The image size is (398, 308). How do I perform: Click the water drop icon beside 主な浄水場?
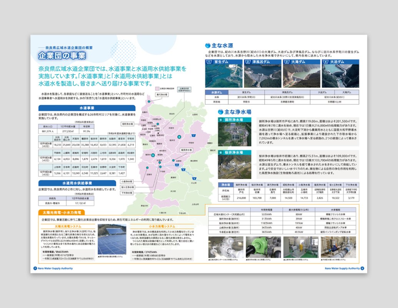click(221, 112)
